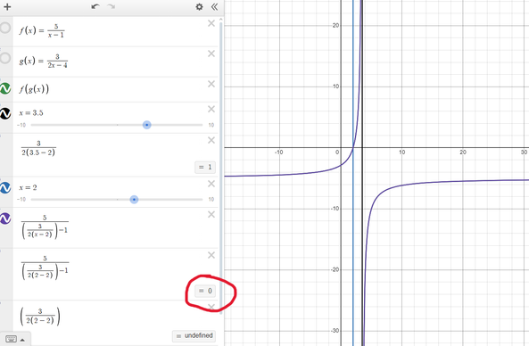Show the hidden f(x) graph
The width and height of the screenshot is (529, 346).
5,28
